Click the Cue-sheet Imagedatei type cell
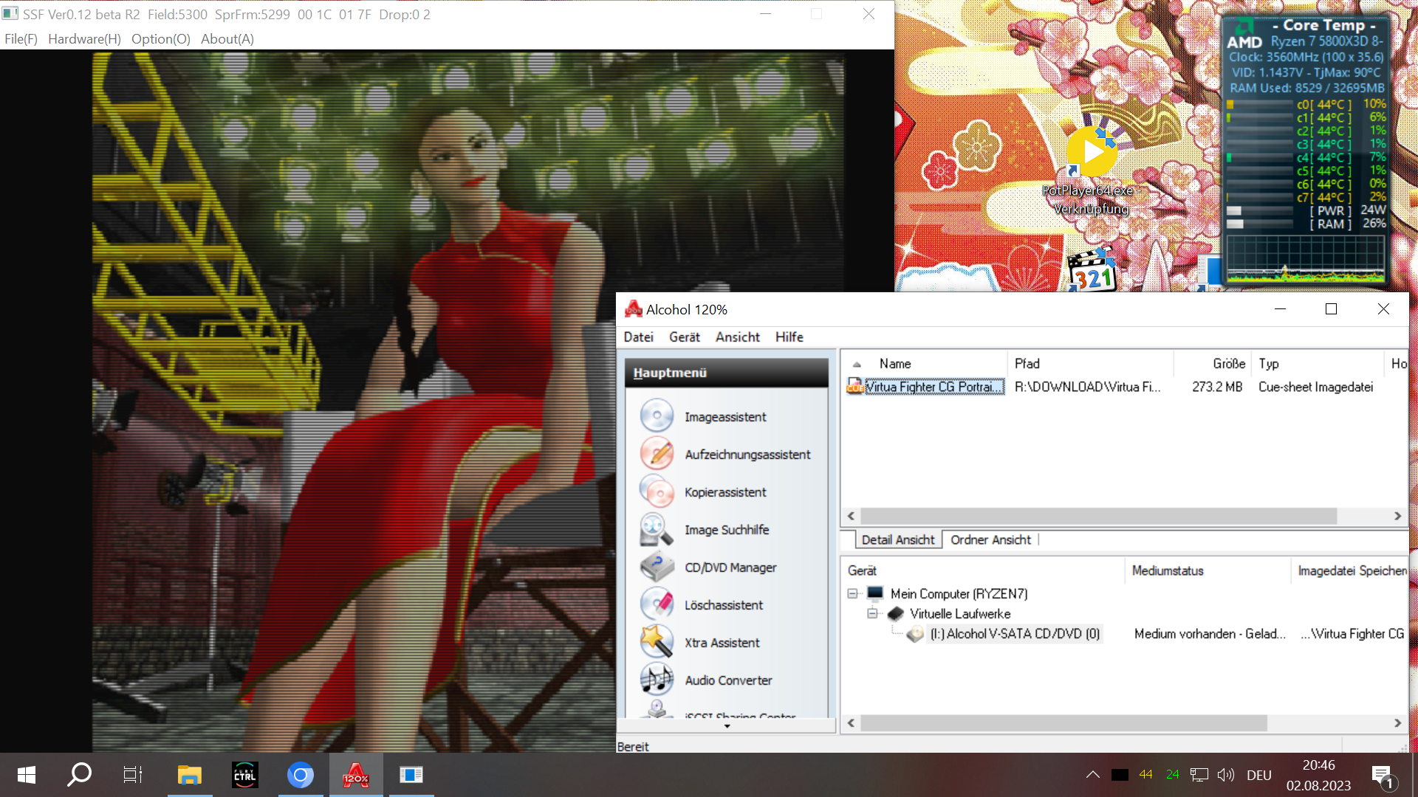Image resolution: width=1418 pixels, height=797 pixels. pos(1316,387)
